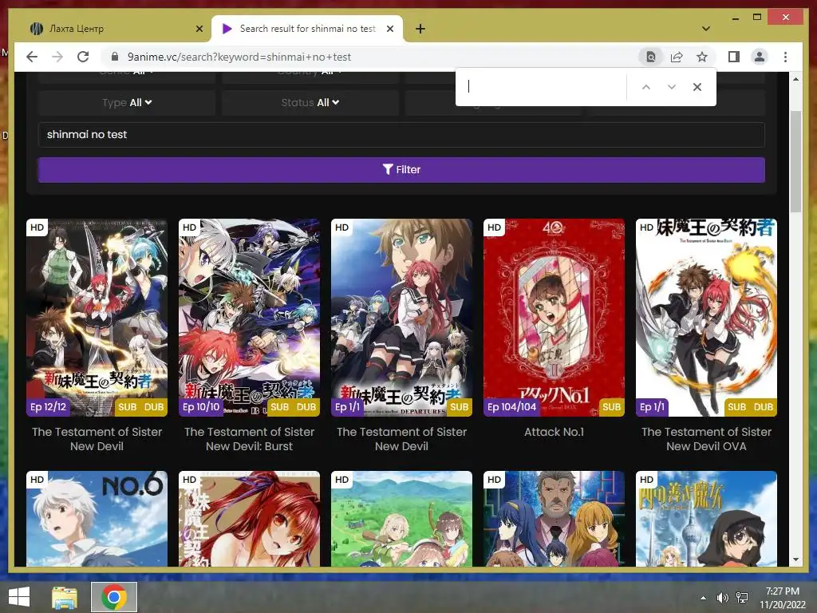Expand the Status All dropdown
The height and width of the screenshot is (613, 817).
[310, 103]
